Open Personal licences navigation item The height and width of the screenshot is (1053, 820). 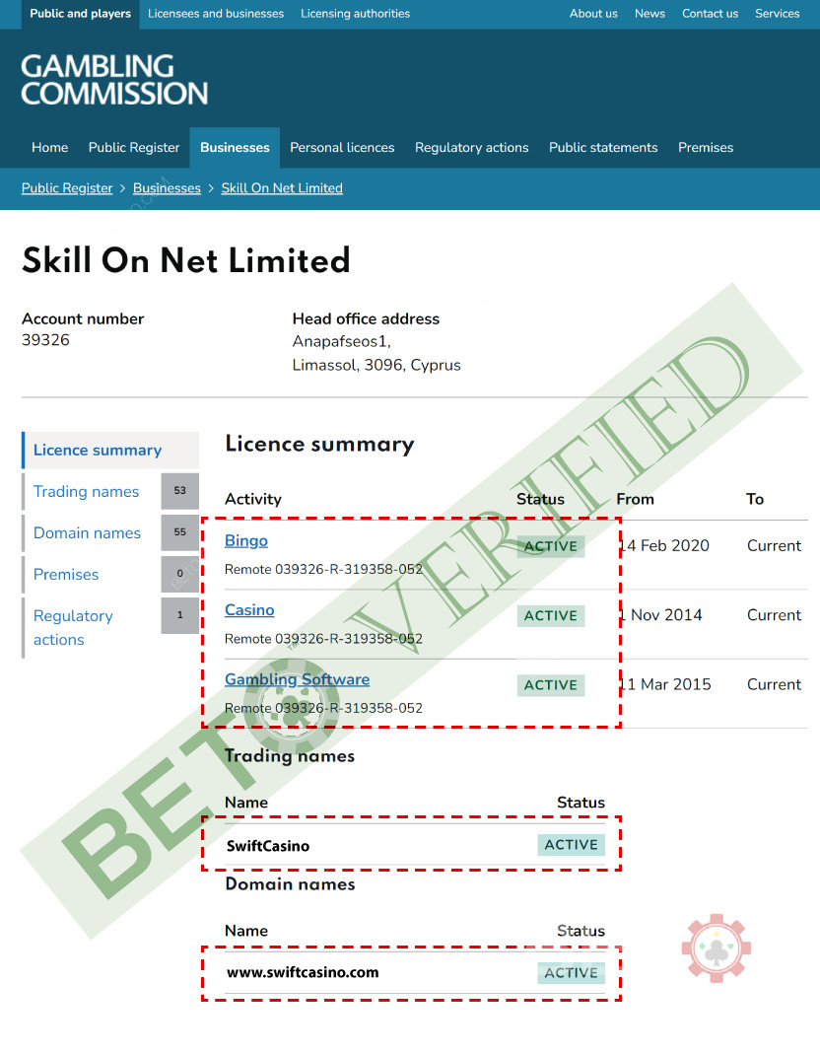(x=342, y=147)
